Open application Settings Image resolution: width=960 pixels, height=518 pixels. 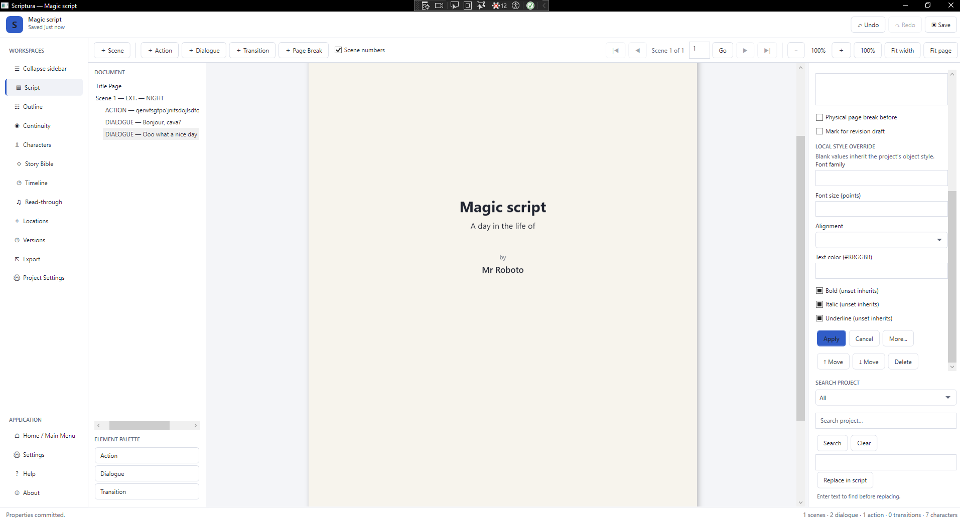coord(44,455)
